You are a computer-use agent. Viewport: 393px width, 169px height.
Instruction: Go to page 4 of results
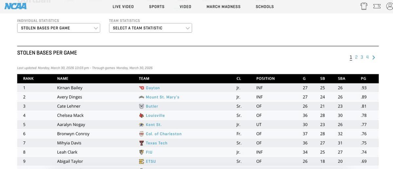click(x=367, y=57)
